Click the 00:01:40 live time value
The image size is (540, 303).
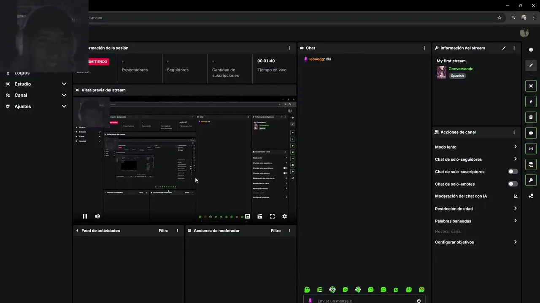[x=266, y=61]
